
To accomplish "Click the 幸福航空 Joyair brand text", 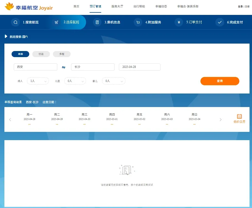I will pyautogui.click(x=34, y=8).
